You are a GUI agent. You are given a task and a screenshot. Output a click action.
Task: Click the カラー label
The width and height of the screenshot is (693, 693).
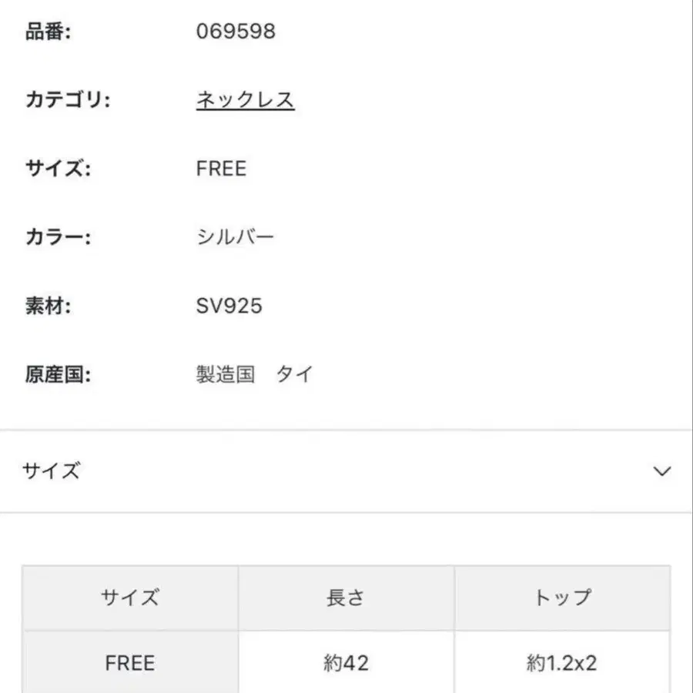tap(58, 237)
